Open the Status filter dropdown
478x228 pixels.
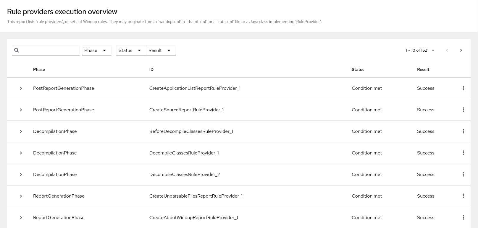131,51
